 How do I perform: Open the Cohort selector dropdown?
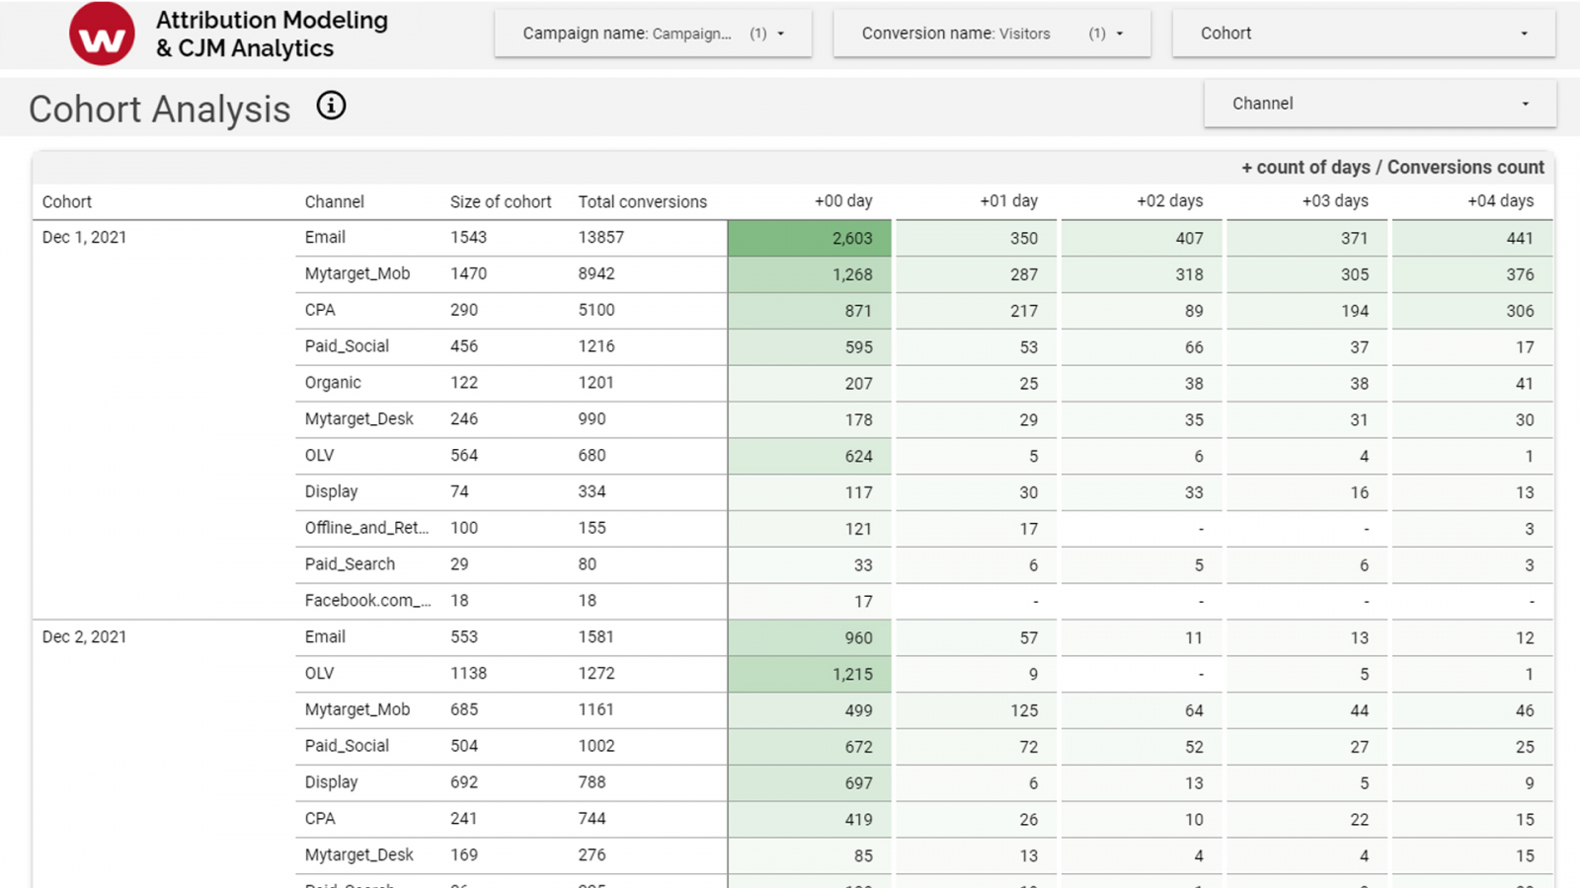tap(1363, 34)
